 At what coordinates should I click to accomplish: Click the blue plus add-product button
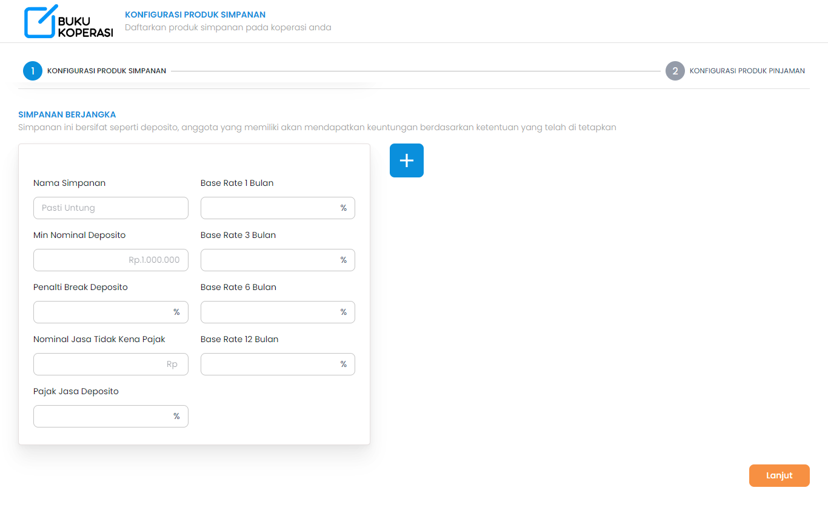pos(406,160)
